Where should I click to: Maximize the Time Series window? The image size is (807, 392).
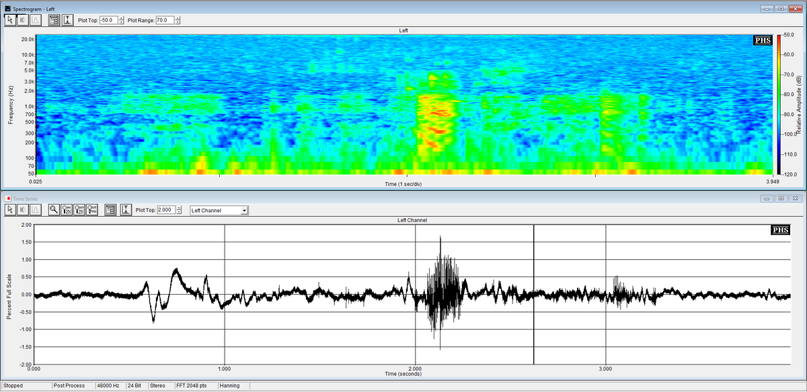point(781,198)
